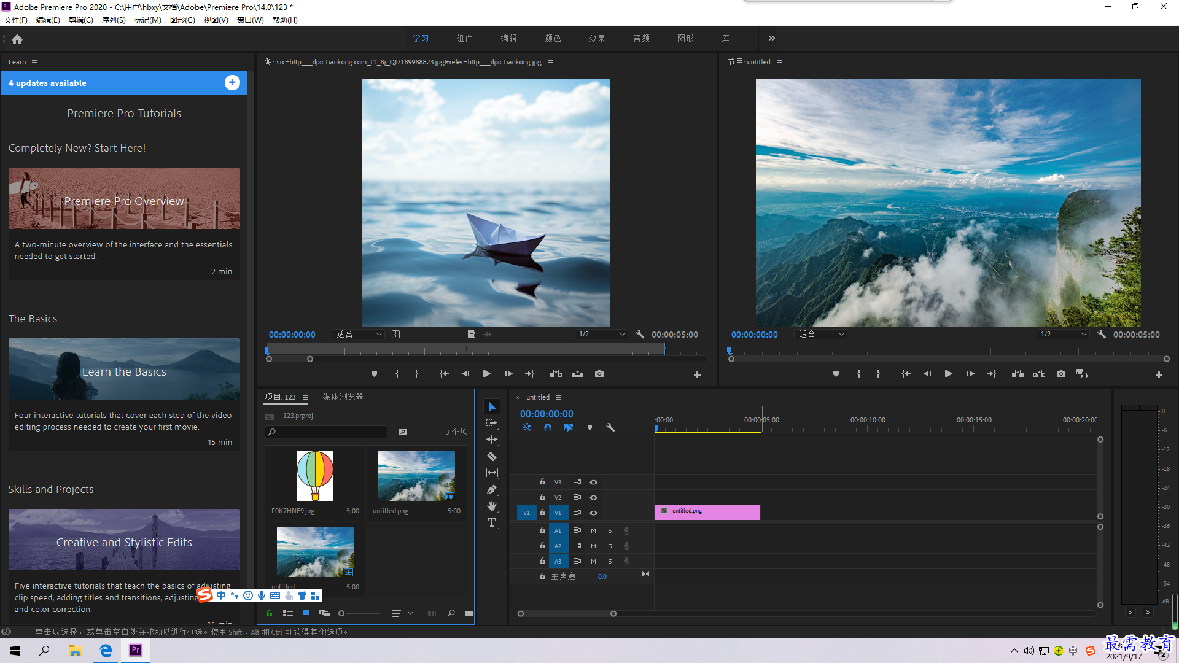The image size is (1179, 663).
Task: Open button editor plus in Source monitor
Action: [697, 374]
